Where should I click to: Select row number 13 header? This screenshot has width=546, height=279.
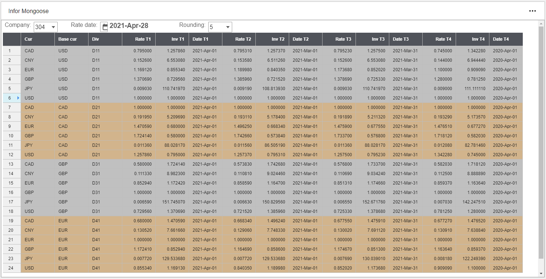click(x=12, y=164)
